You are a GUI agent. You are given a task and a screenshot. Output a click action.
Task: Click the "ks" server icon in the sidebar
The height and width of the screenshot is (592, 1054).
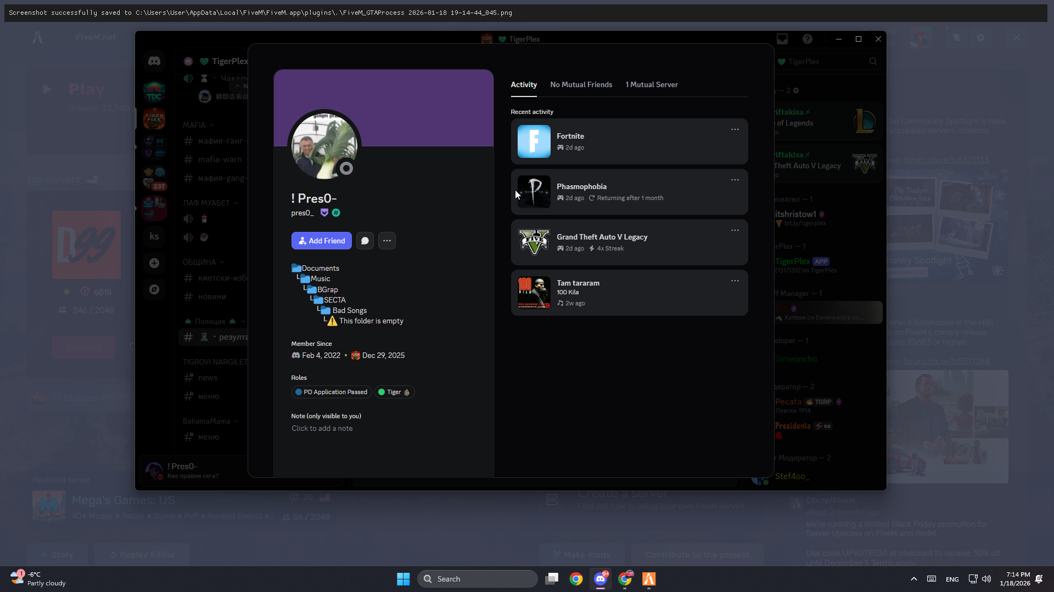click(154, 237)
